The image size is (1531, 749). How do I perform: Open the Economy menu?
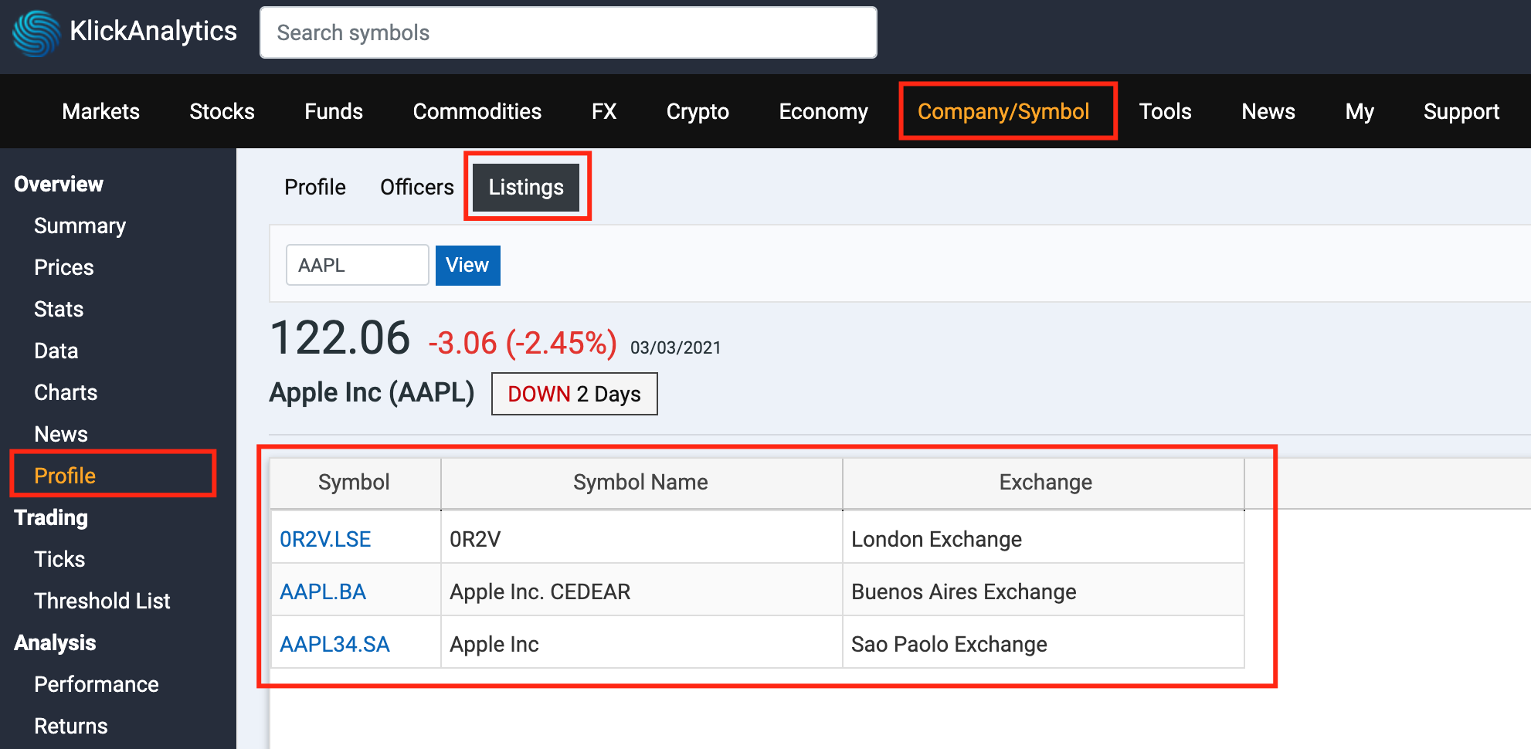point(823,111)
